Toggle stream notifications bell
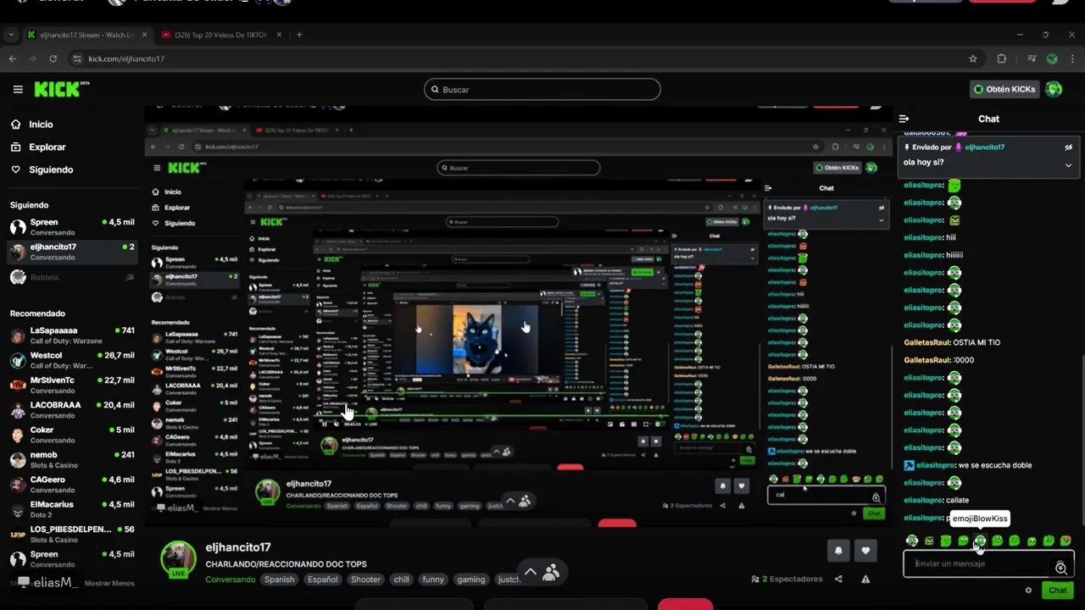Screen dimensions: 1085x610 [838, 551]
